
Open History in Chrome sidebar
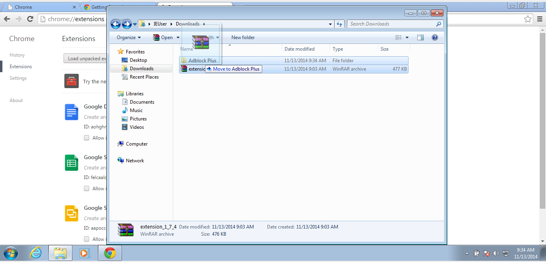(17, 55)
